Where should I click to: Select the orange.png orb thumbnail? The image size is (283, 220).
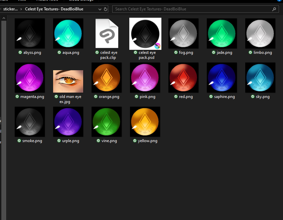point(107,78)
